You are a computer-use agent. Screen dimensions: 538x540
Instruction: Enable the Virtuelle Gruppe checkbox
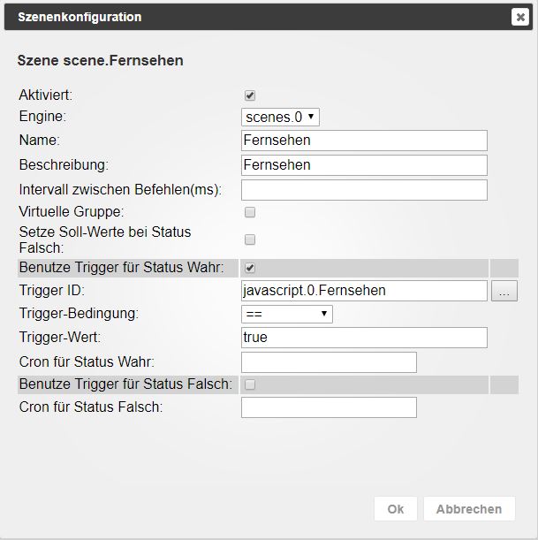coord(250,212)
